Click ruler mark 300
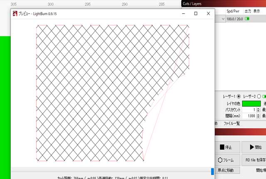The image size is (266, 179). [x=51, y=4]
